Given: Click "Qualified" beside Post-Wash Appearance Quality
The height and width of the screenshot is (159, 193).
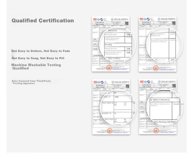Looking at the screenshot, I should (178, 104).
